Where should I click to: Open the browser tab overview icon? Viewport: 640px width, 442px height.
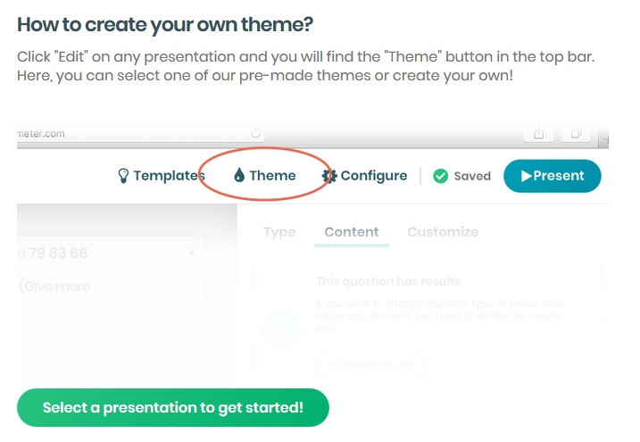(577, 133)
